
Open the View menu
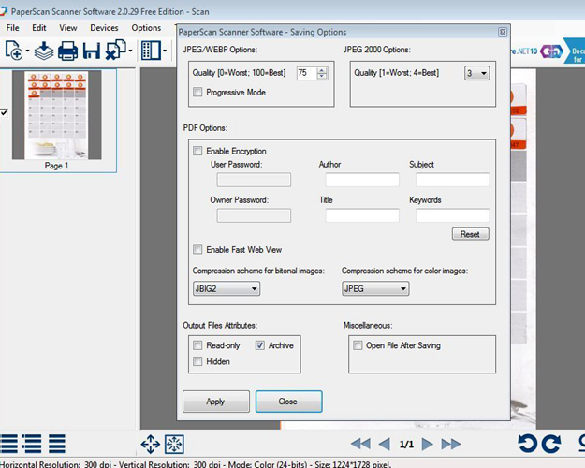point(68,28)
